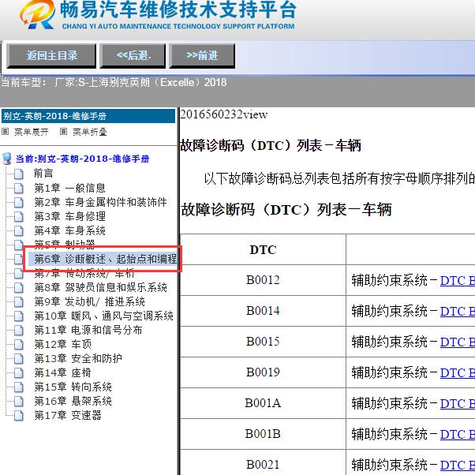Open the DTC link in row B0014

tap(458, 312)
